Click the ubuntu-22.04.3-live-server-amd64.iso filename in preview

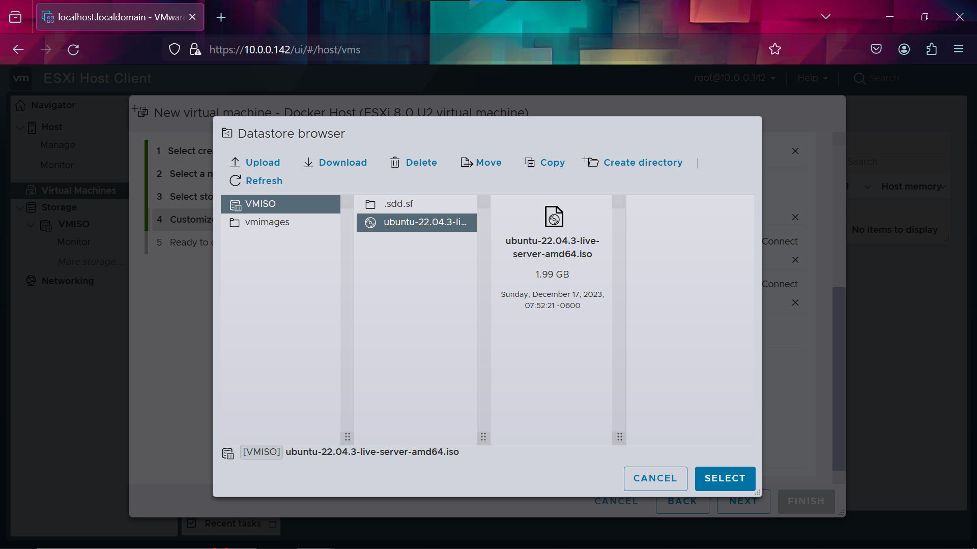(552, 248)
